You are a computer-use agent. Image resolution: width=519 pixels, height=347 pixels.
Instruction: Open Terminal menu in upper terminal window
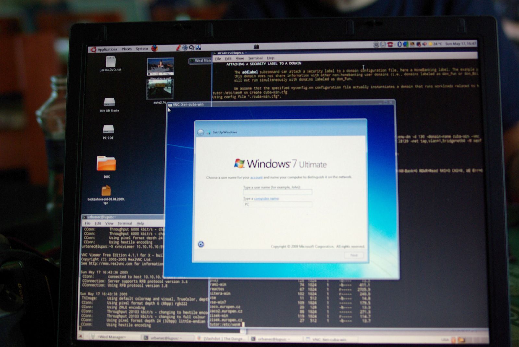(255, 58)
